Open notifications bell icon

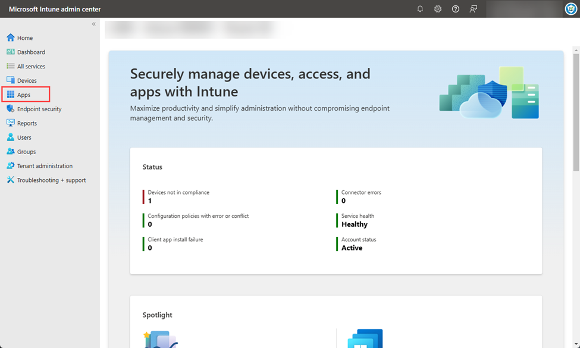click(420, 9)
